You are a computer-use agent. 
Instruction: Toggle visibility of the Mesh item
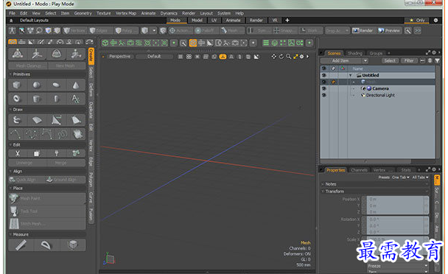[x=323, y=82]
